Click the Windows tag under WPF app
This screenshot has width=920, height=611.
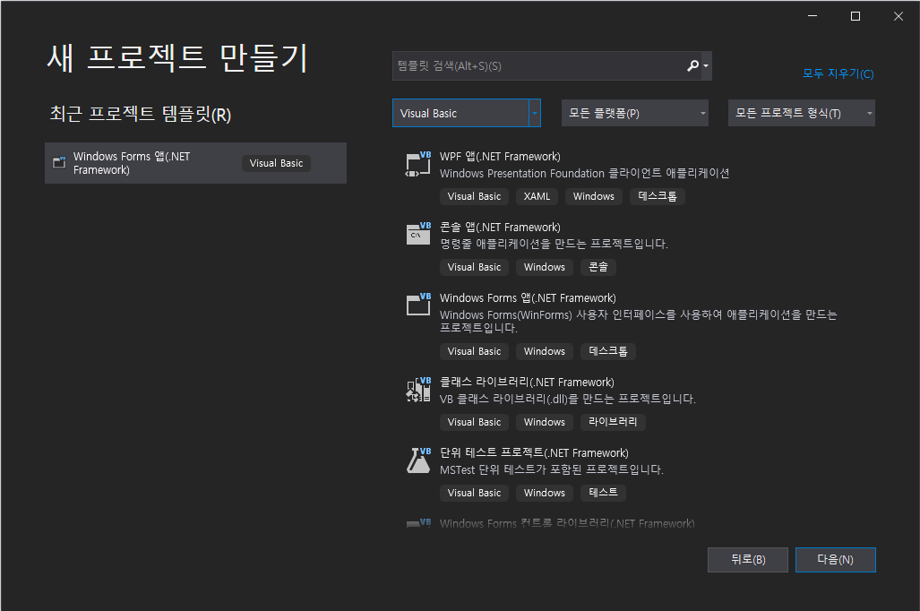point(594,196)
